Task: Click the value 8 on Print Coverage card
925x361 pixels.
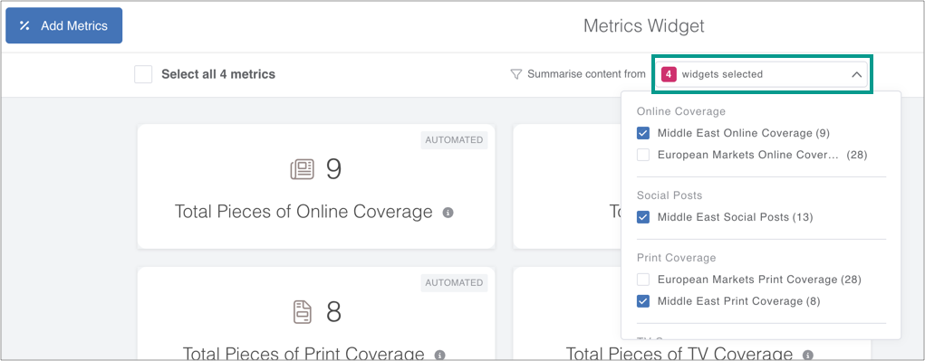Action: 334,312
